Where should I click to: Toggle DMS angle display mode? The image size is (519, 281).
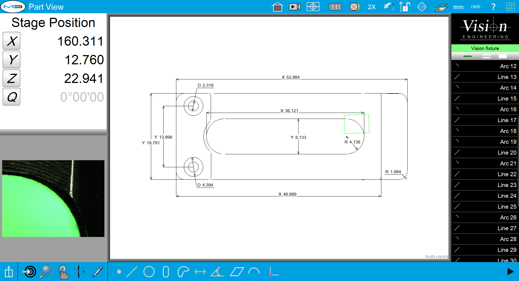(475, 6)
